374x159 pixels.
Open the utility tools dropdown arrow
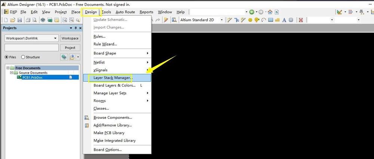(x=345, y=12)
